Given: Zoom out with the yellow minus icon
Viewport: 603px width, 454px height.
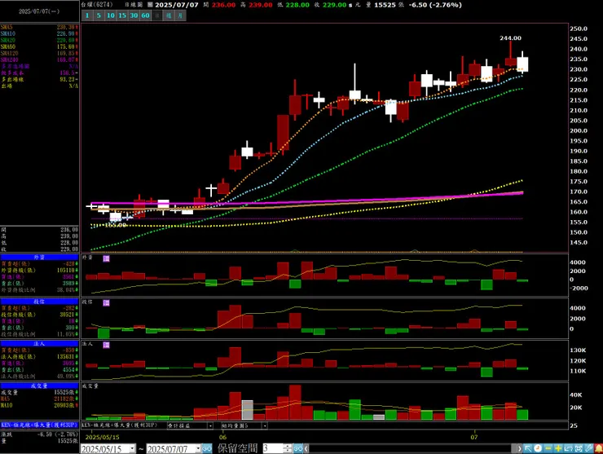Looking at the screenshot, I should pos(548,448).
